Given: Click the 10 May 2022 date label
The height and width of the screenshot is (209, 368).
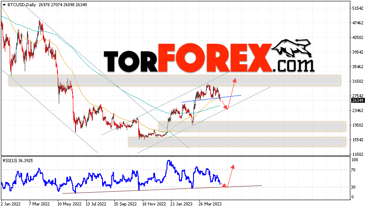Looking at the screenshot, I should pos(69,204).
